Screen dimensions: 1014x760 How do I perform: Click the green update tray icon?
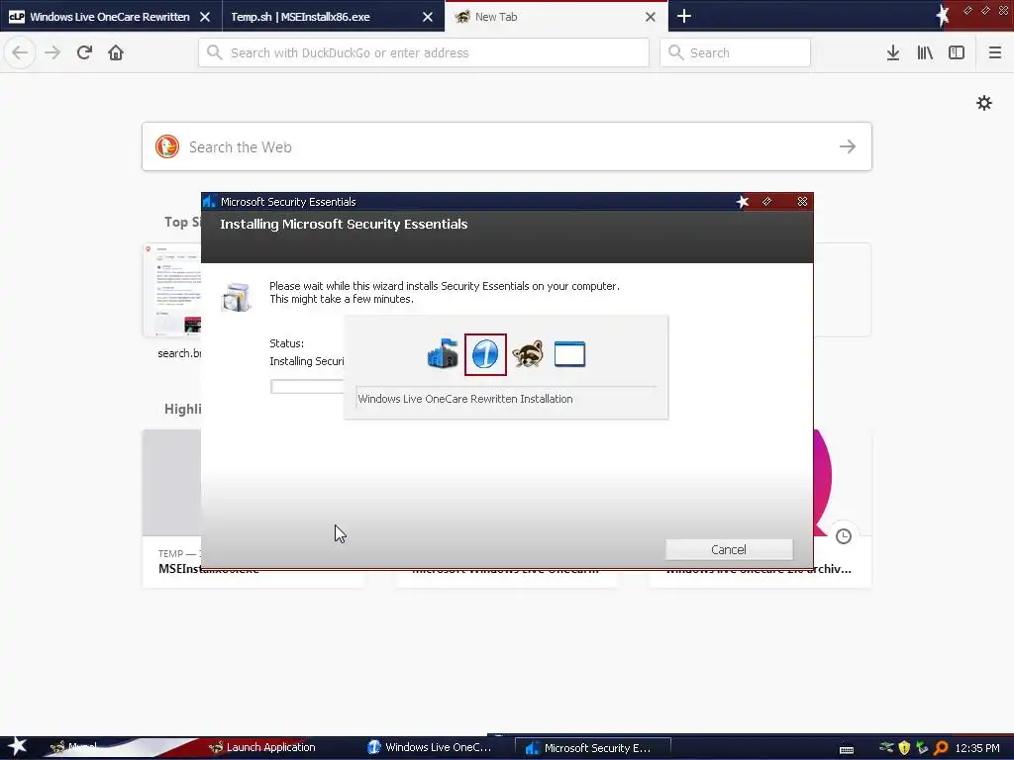[x=922, y=748]
